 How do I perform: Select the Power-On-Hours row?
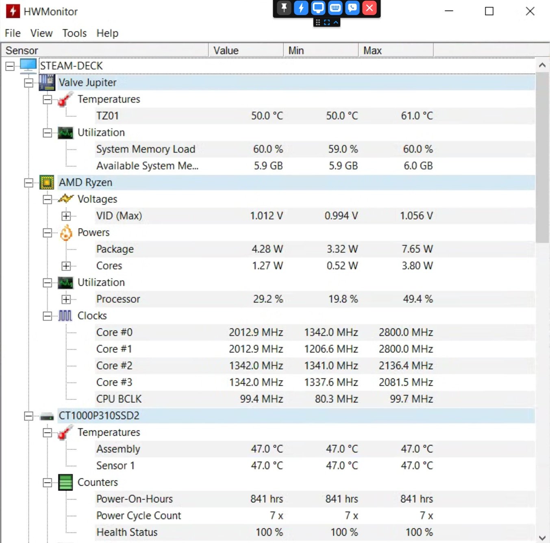click(x=315, y=499)
